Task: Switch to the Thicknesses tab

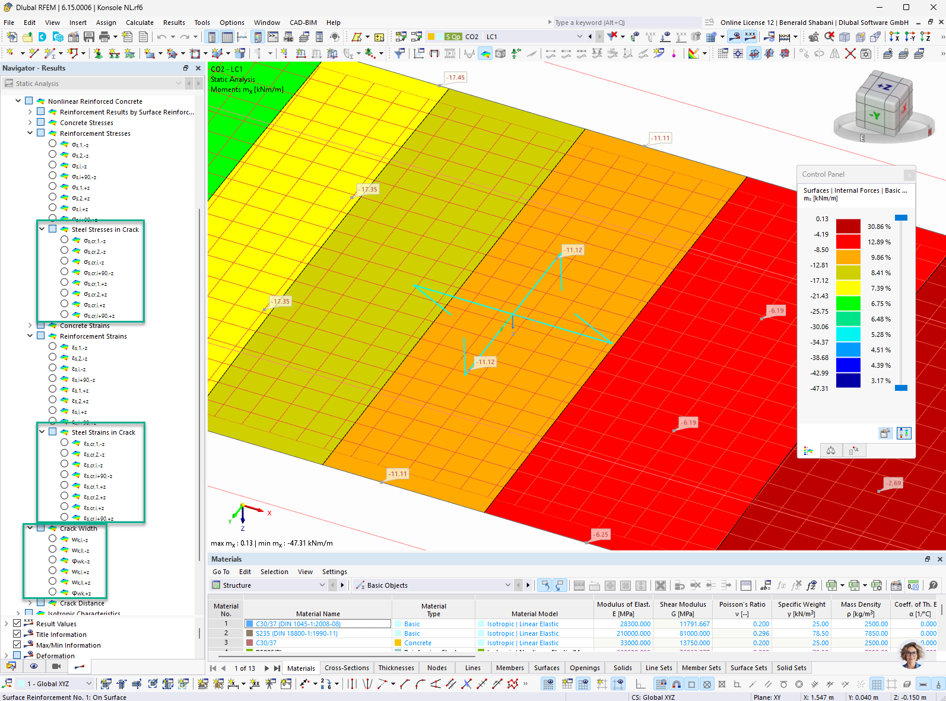Action: [396, 668]
